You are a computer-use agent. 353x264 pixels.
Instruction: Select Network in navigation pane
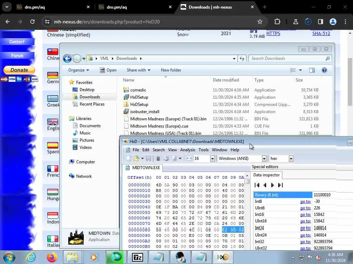pos(84,176)
